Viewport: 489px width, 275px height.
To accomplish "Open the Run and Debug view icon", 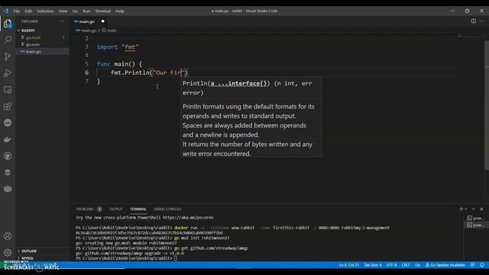I will point(8,73).
